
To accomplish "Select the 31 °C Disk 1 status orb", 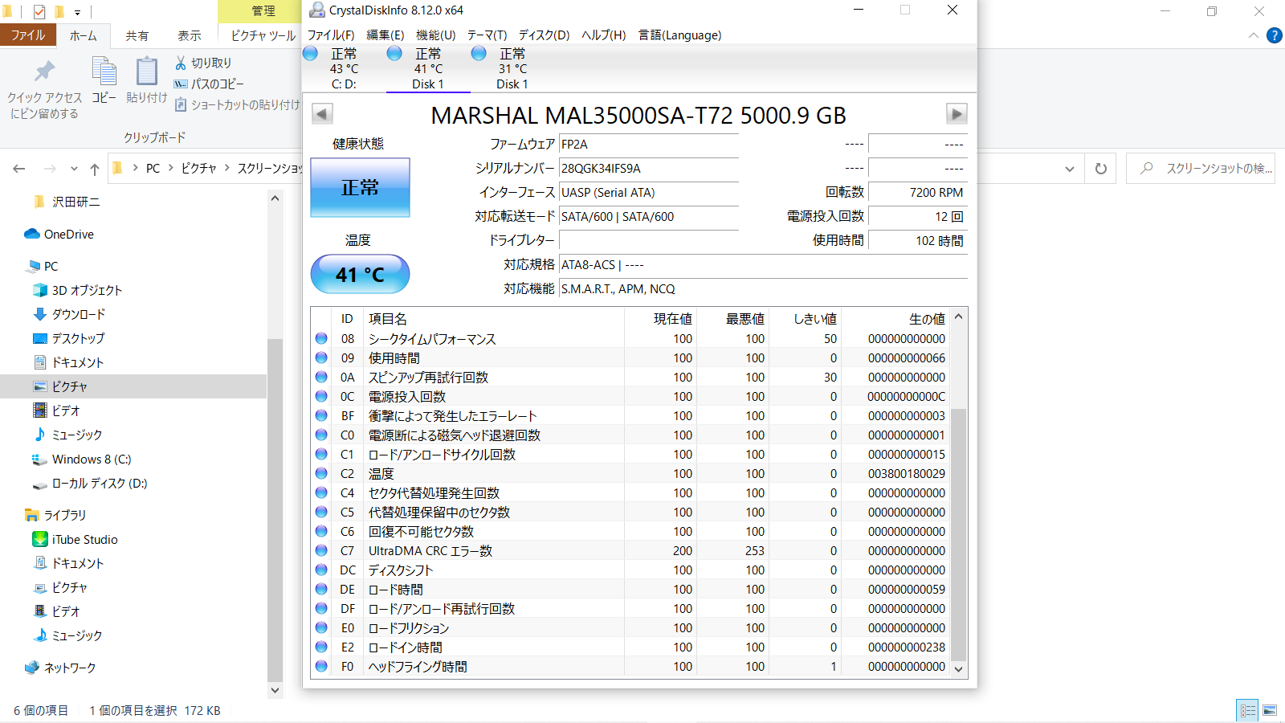I will [x=479, y=54].
